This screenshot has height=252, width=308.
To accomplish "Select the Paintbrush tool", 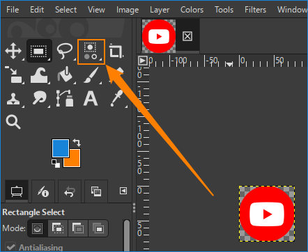I will tap(91, 74).
